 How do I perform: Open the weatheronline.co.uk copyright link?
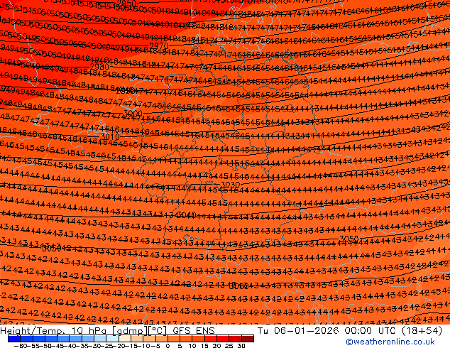(390, 342)
